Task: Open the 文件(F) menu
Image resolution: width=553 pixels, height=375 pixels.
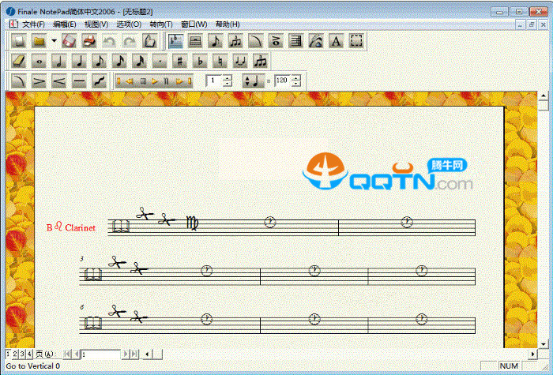Action: [x=33, y=24]
